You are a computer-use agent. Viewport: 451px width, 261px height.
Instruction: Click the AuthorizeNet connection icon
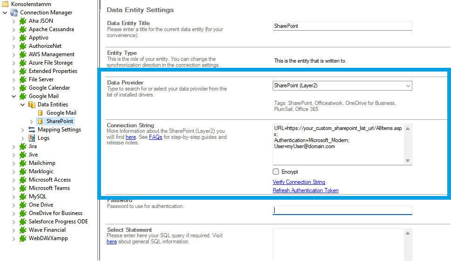click(23, 46)
